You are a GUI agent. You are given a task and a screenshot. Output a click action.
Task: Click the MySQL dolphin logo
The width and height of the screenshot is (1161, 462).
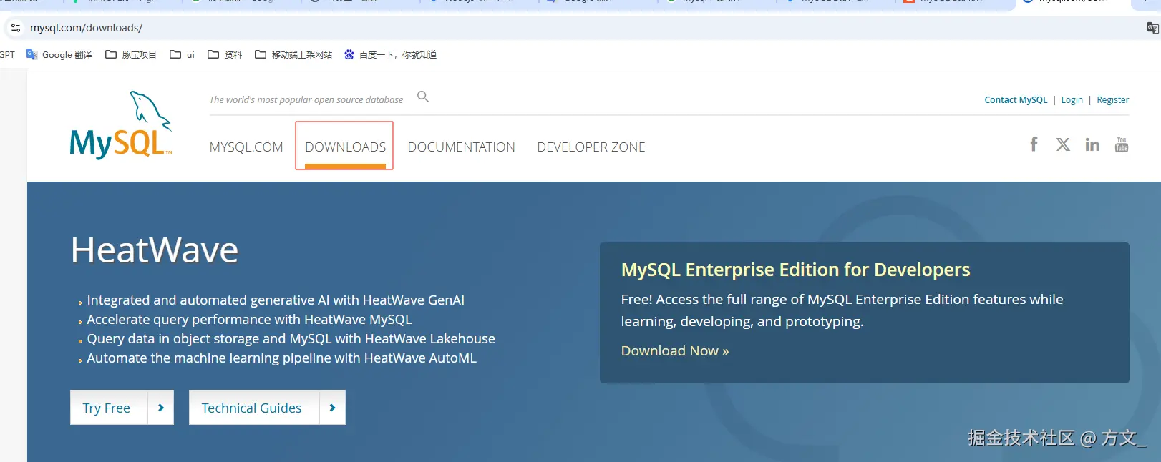coord(121,124)
